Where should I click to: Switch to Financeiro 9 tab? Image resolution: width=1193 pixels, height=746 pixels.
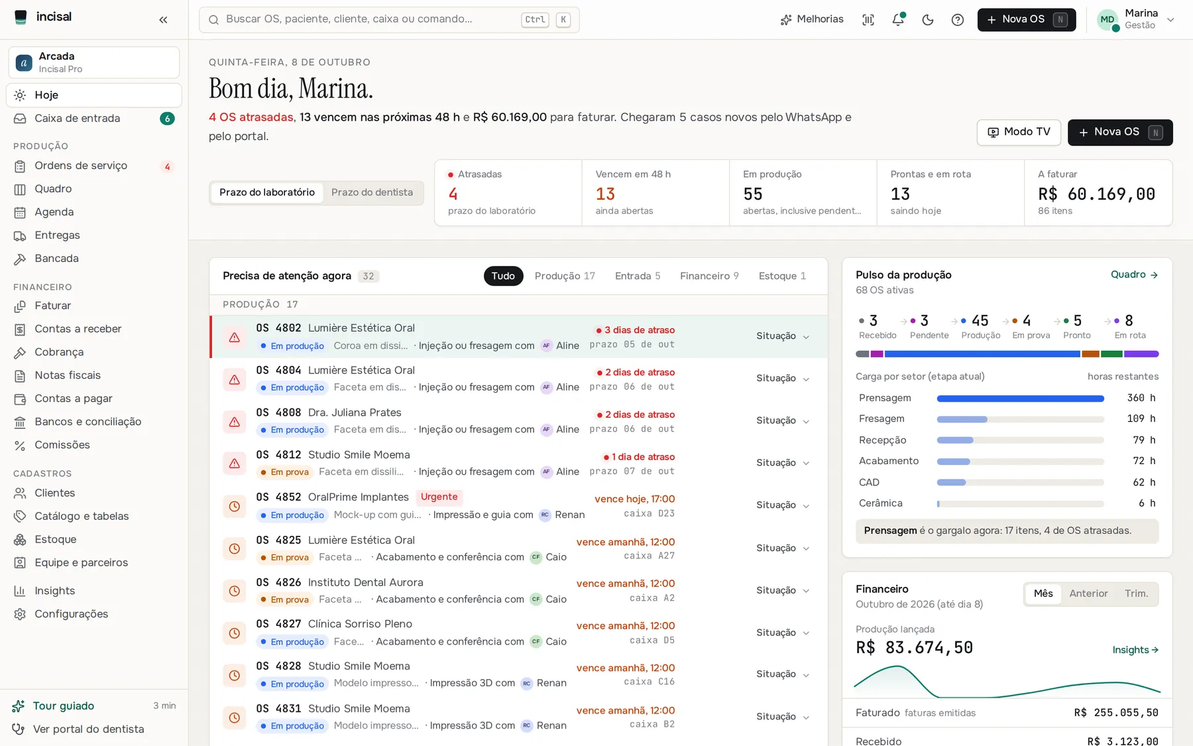click(x=709, y=276)
